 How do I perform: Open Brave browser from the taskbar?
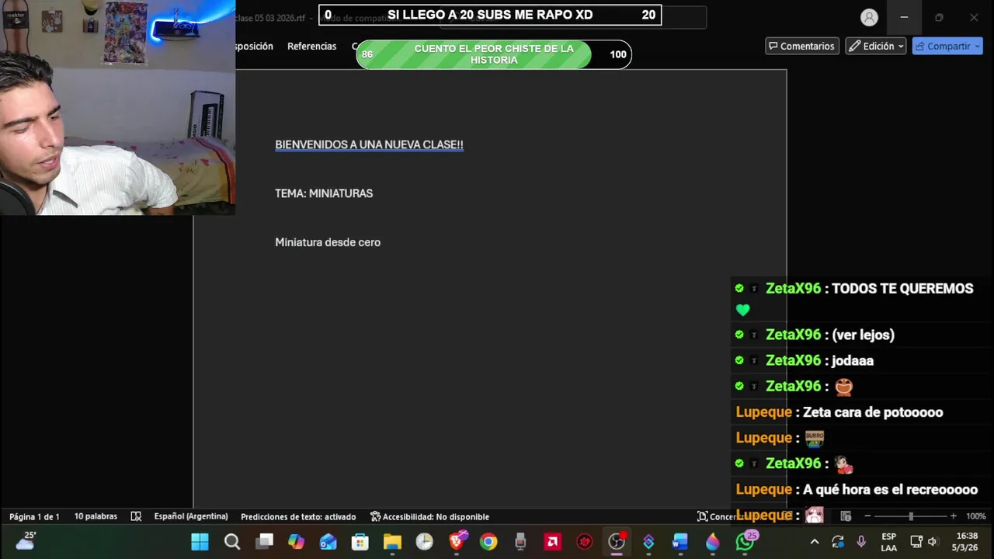click(457, 541)
